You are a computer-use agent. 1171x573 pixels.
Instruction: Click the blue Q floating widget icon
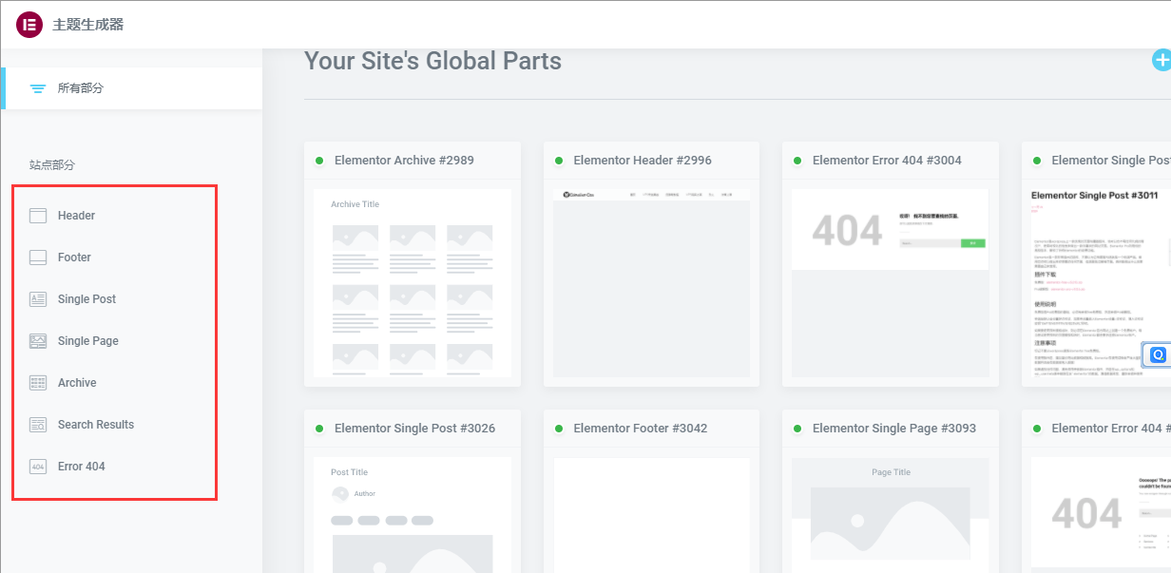click(1158, 355)
